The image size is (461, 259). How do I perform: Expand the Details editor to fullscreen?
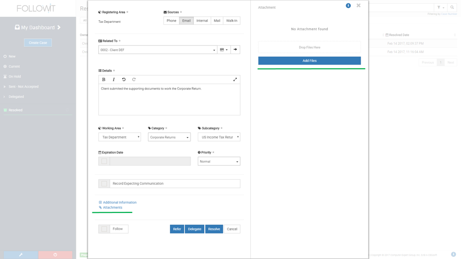(x=235, y=80)
